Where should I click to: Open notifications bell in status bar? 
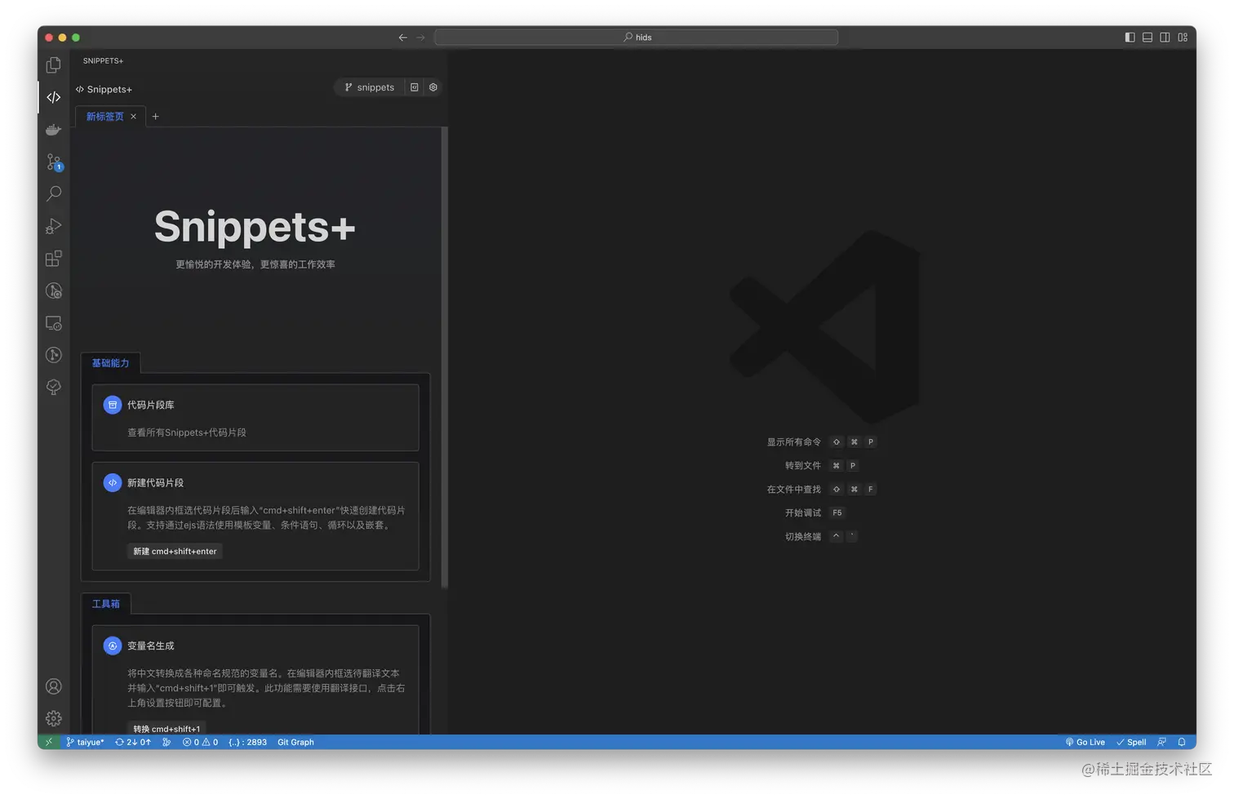tap(1182, 742)
